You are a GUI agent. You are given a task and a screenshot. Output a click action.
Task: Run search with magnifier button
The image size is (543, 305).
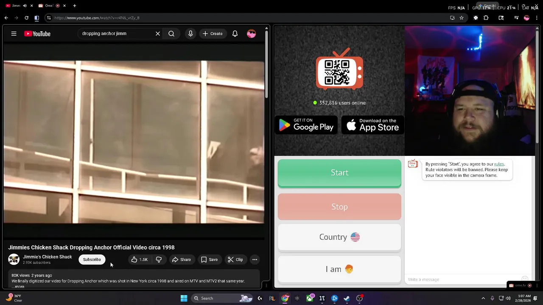coord(171,33)
